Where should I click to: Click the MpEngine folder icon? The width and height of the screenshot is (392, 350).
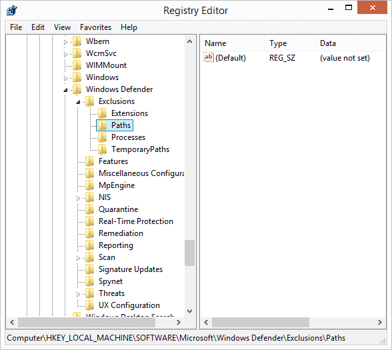coord(90,185)
